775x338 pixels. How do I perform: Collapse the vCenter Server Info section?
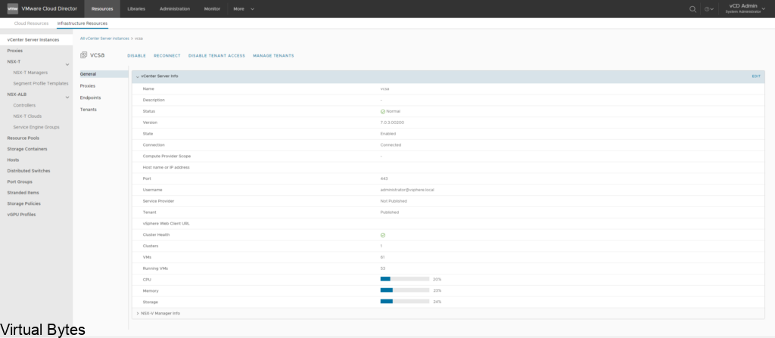pyautogui.click(x=138, y=77)
